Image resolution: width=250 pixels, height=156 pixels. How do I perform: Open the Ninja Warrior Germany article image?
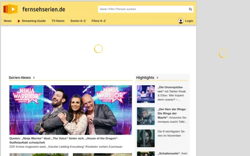click(x=71, y=110)
